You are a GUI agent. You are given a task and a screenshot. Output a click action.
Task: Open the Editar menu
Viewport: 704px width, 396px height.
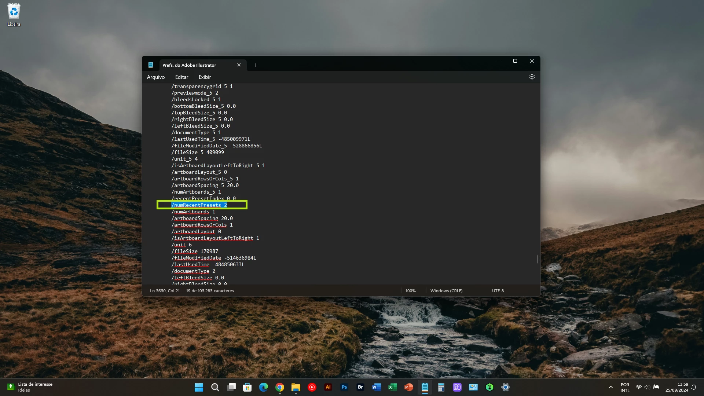pyautogui.click(x=181, y=77)
